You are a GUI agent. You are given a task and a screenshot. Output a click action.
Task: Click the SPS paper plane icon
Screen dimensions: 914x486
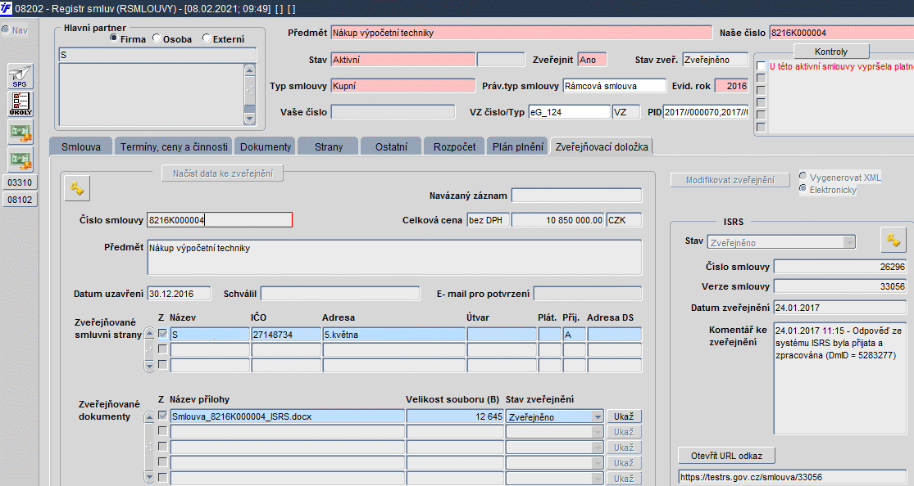pyautogui.click(x=20, y=76)
